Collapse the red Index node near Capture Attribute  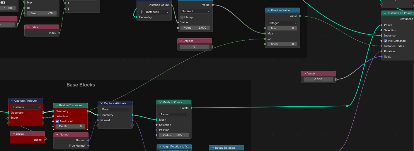pyautogui.click(x=13, y=134)
